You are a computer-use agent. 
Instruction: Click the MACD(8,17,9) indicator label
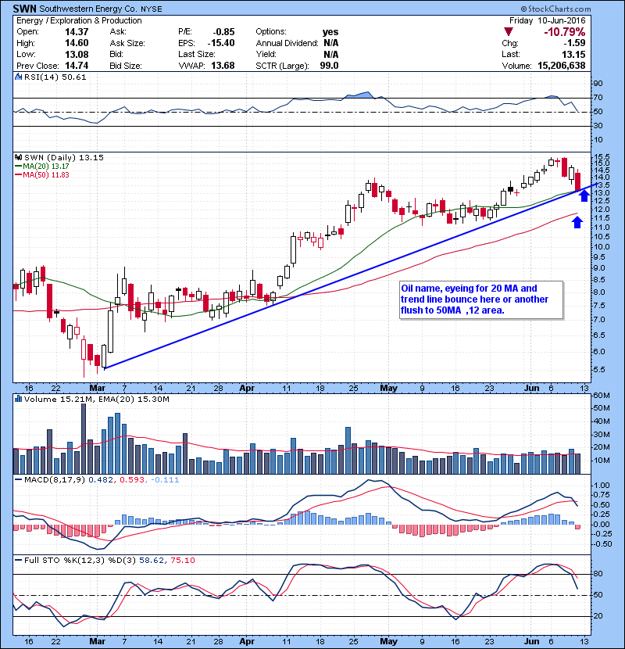pos(55,480)
